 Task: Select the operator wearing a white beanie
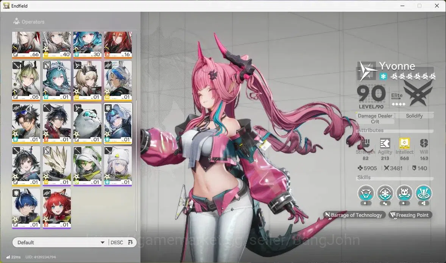(118, 166)
